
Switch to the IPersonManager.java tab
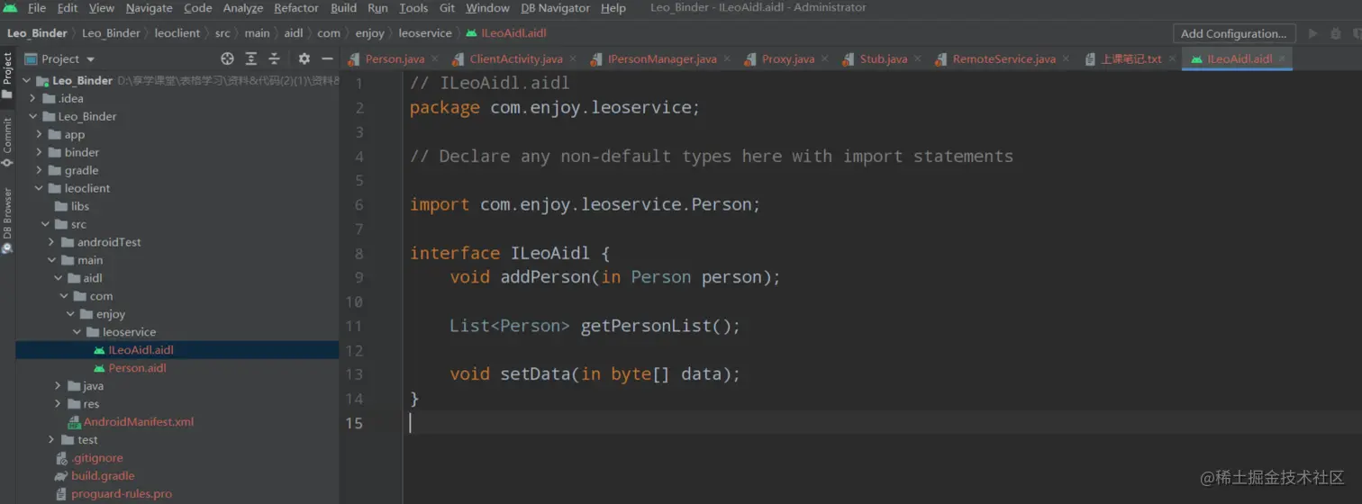point(662,58)
